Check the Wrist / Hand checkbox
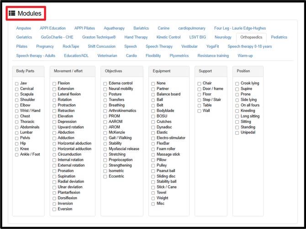The image size is (306, 229). [x=16, y=111]
